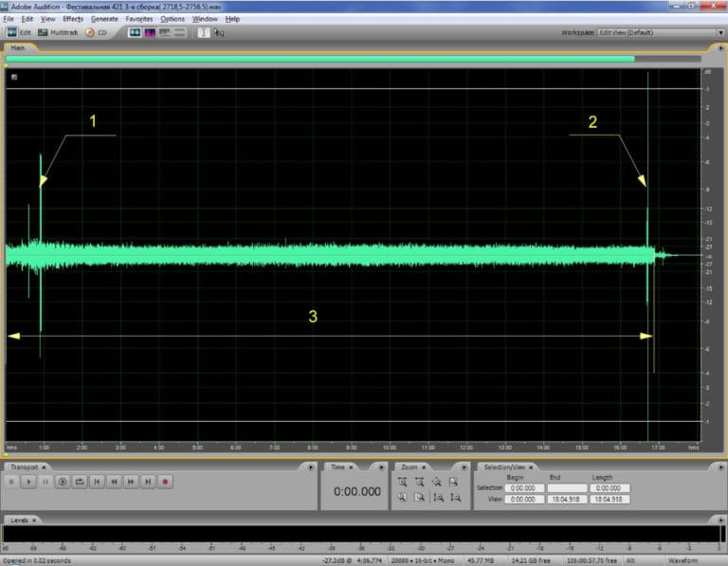Toggle Multitrack view mode
This screenshot has width=728, height=566.
(x=58, y=32)
